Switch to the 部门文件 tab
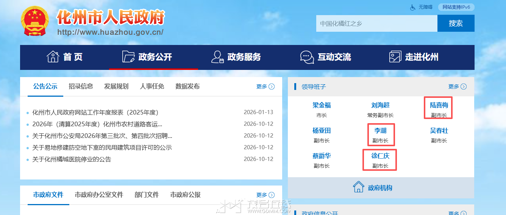This screenshot has height=215, width=506. coord(147,195)
